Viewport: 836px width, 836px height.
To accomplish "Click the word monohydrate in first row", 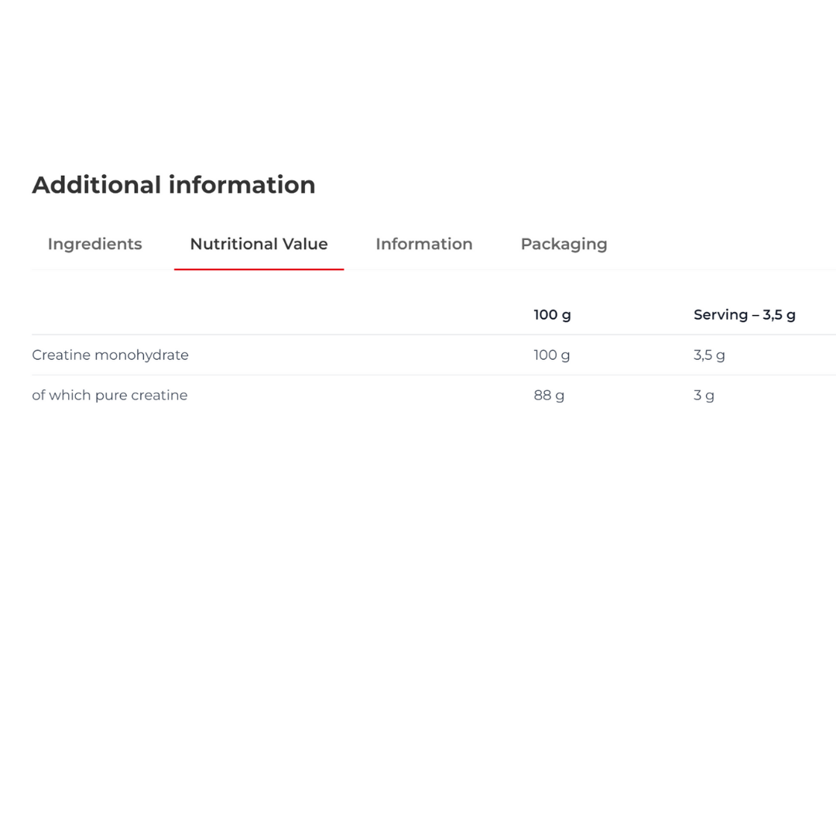I will (x=142, y=355).
